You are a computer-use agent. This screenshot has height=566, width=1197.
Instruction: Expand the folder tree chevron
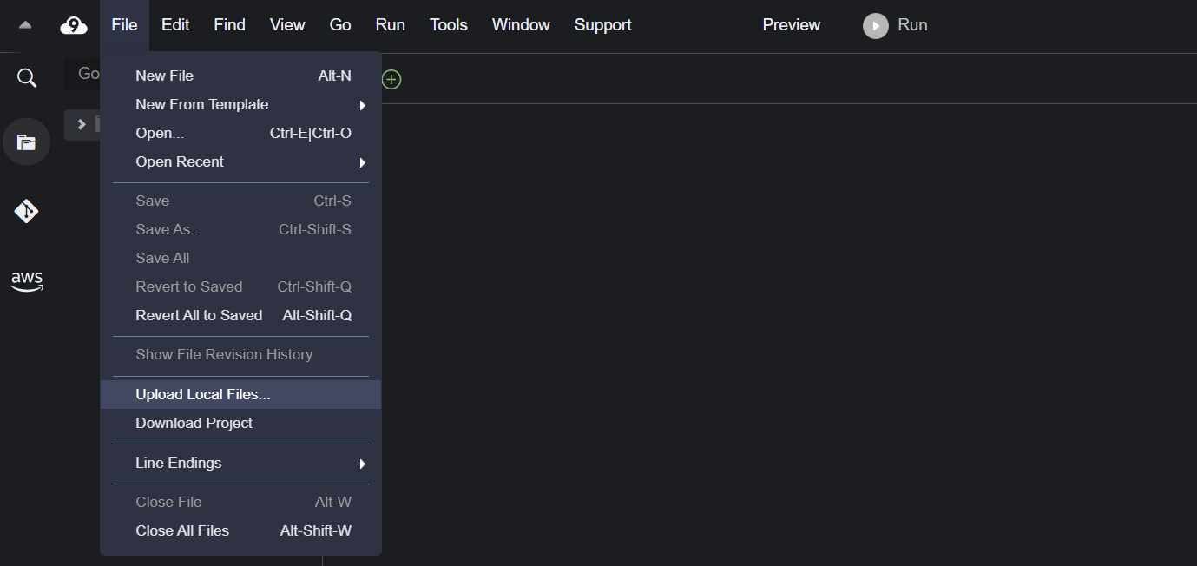pyautogui.click(x=82, y=124)
